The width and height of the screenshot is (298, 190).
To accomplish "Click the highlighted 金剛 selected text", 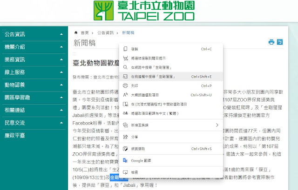I will (x=115, y=177).
